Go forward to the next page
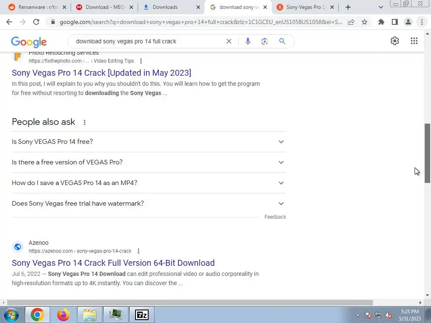 pos(23,22)
